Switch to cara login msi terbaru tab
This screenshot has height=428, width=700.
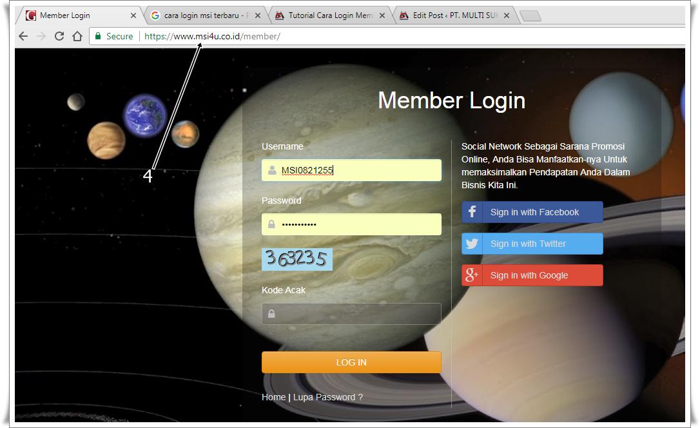[206, 15]
